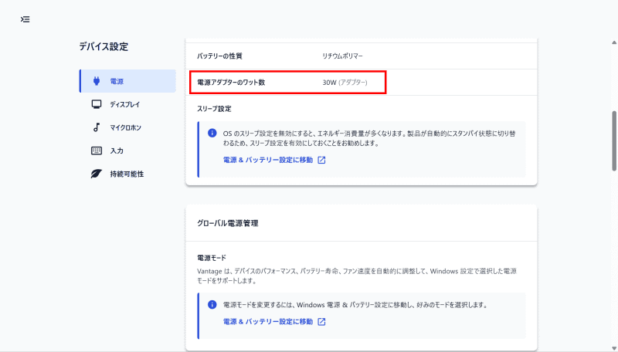The width and height of the screenshot is (618, 352).
Task: Click external link icon in the 電源モード notice
Action: [x=321, y=322]
